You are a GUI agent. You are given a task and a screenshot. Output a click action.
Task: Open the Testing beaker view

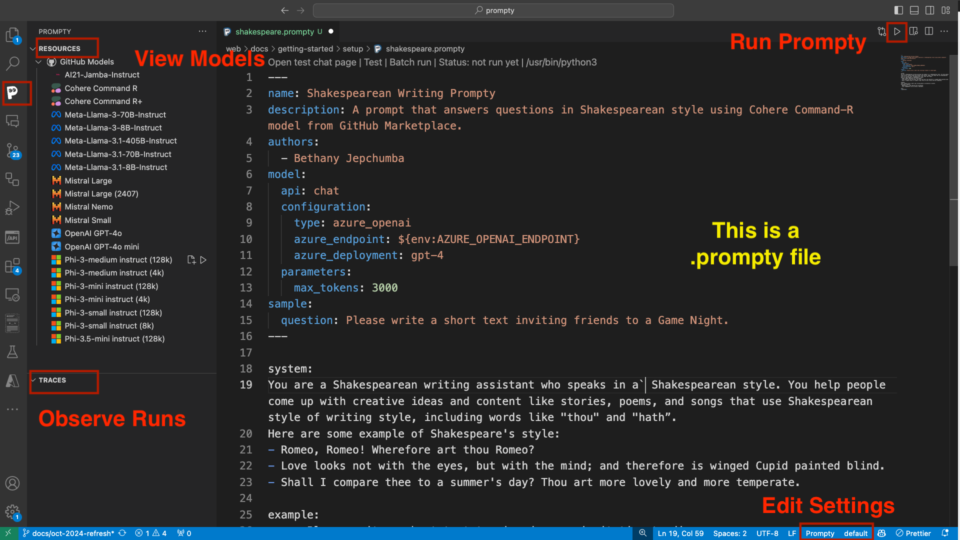pos(12,351)
